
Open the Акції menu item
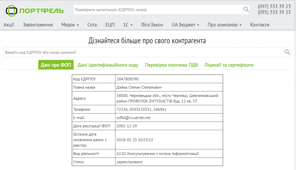pos(9,25)
